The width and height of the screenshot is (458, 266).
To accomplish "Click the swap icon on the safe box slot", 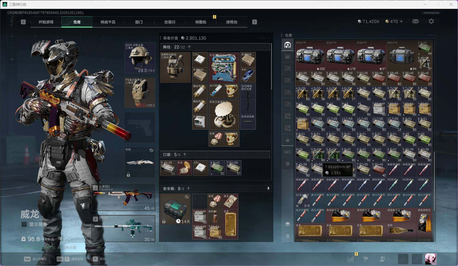I will 187,197.
